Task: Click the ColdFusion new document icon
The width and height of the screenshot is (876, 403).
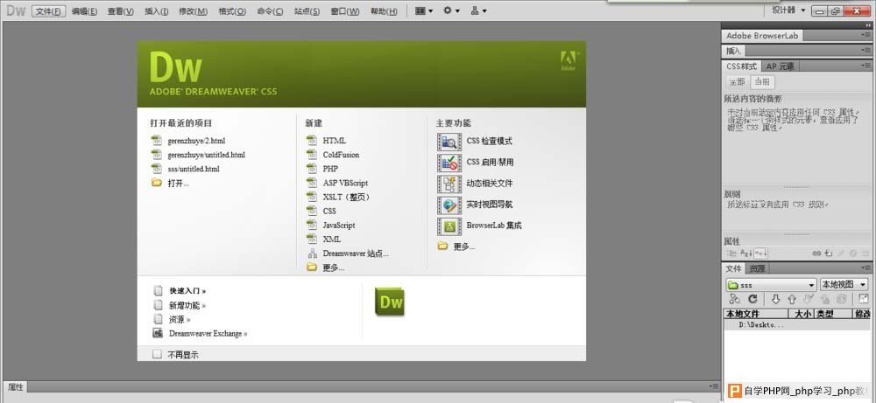Action: (x=312, y=155)
